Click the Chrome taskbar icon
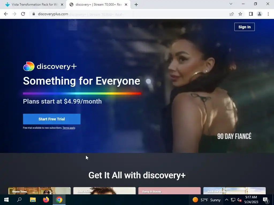The width and height of the screenshot is (274, 205). [59, 200]
